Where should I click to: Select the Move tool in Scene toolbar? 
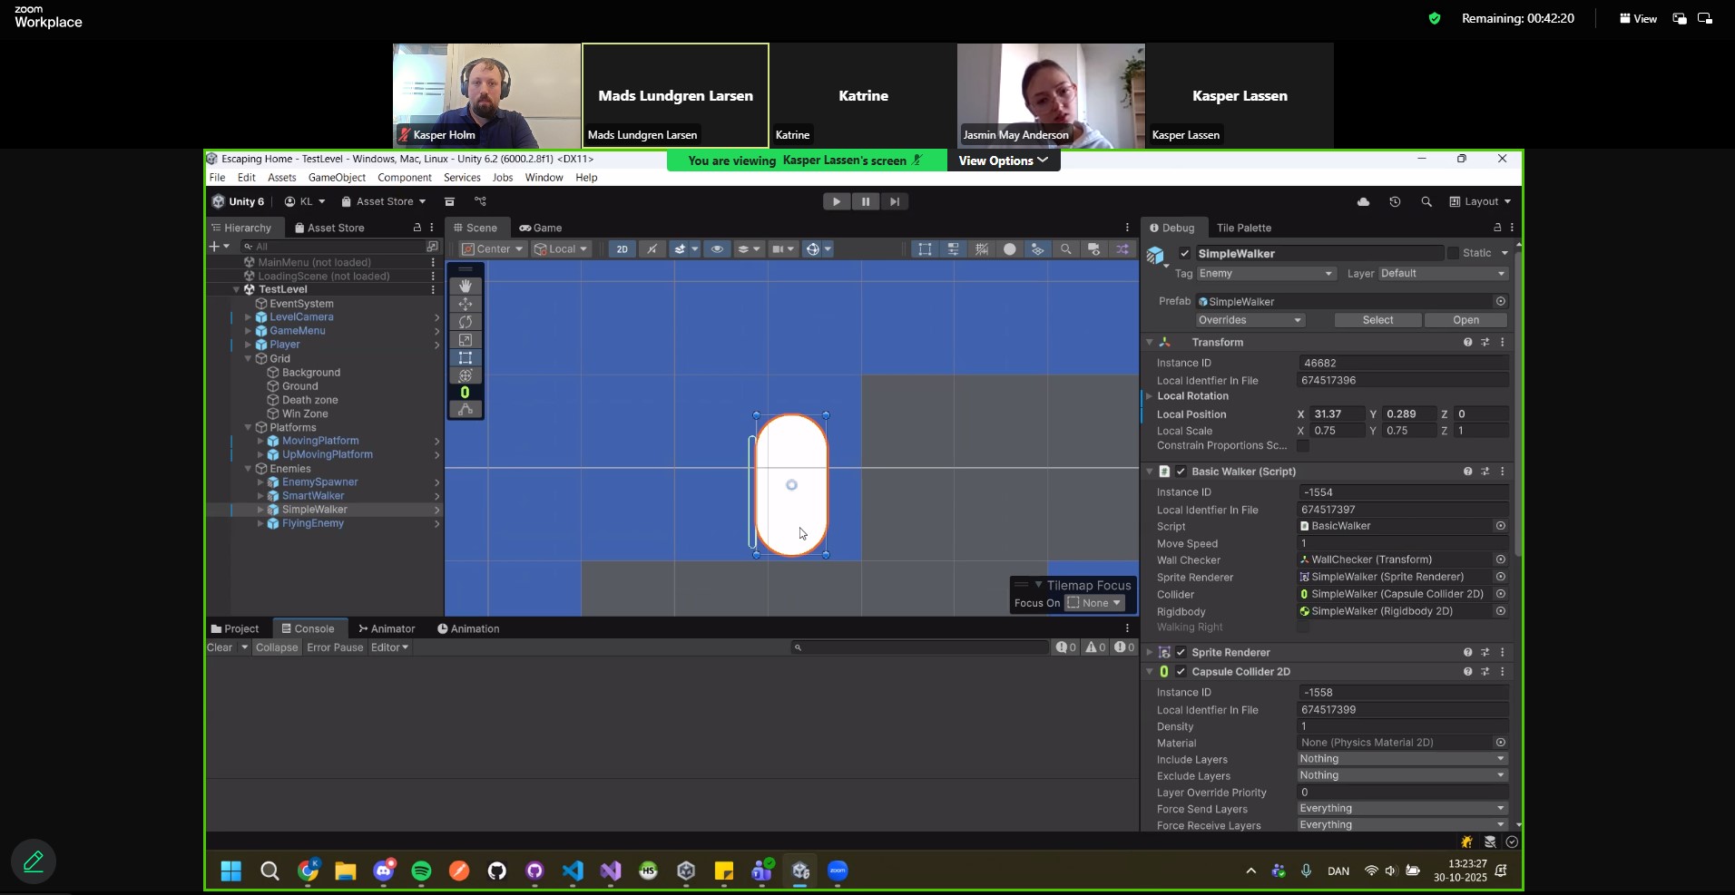(465, 305)
